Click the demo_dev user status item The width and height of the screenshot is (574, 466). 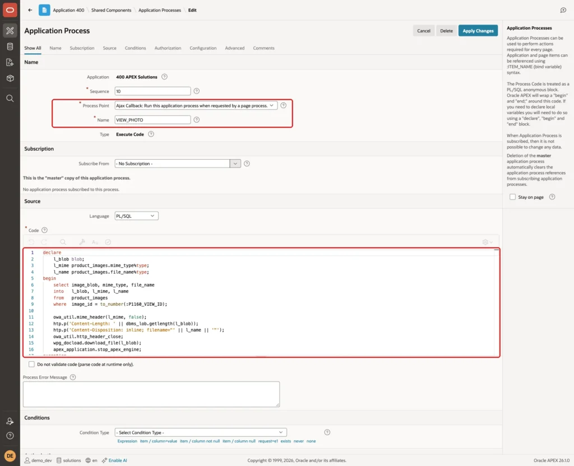38,460
